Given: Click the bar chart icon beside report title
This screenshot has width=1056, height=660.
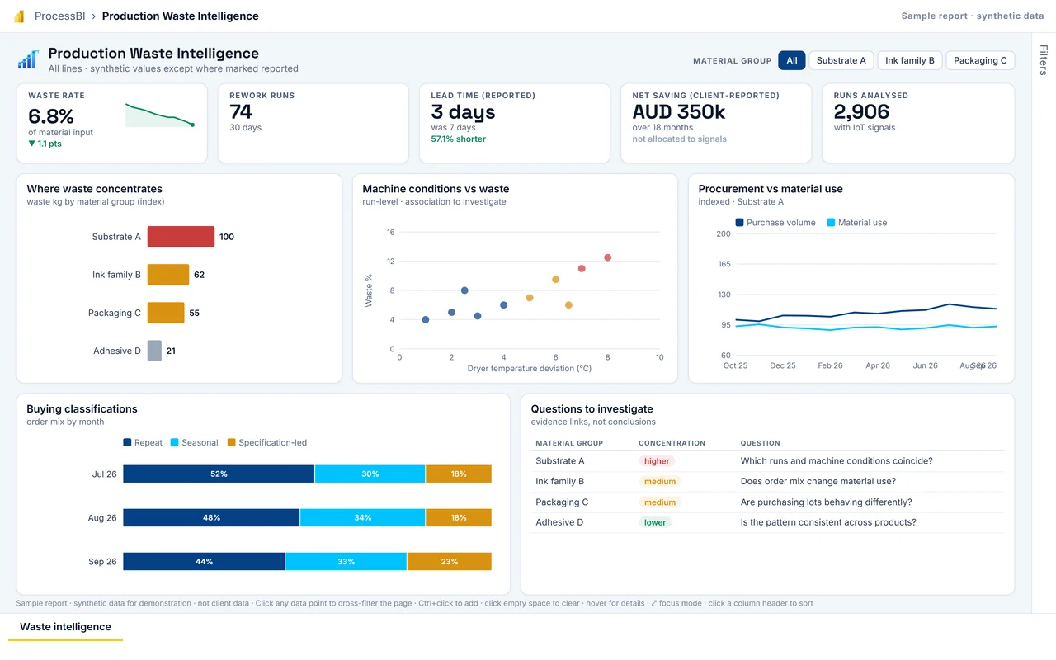Looking at the screenshot, I should pos(28,59).
